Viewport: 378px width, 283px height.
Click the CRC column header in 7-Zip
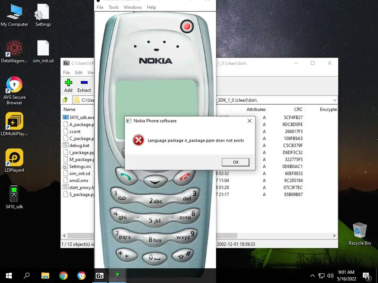click(298, 109)
